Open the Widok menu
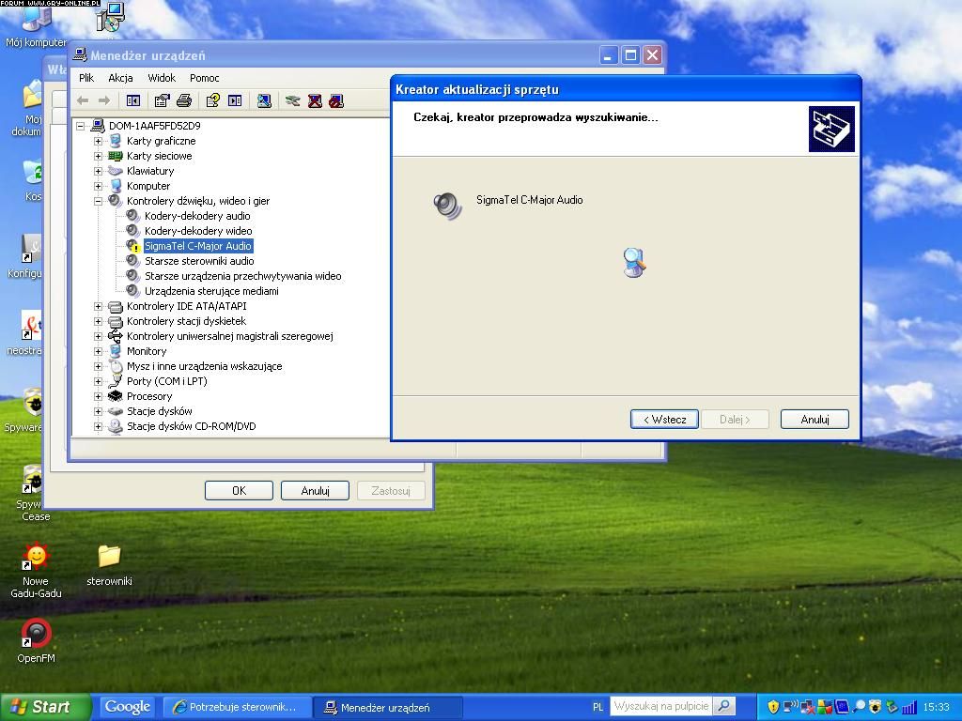This screenshot has height=721, width=962. [x=162, y=78]
